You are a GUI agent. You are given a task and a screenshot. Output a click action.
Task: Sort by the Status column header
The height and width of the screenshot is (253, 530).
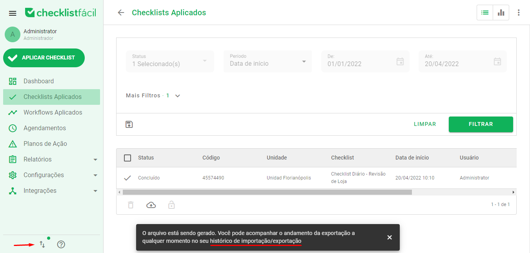[146, 158]
